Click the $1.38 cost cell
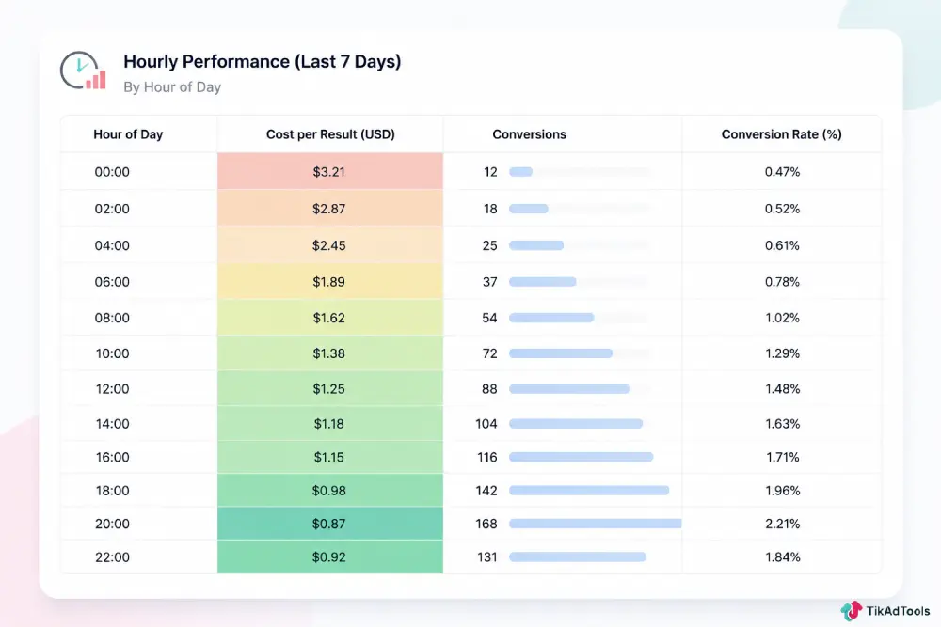The image size is (941, 627). (330, 353)
